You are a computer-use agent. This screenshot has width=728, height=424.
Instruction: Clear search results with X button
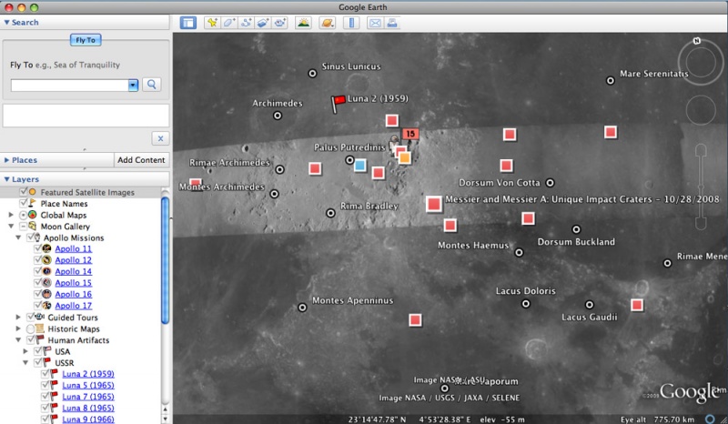(x=160, y=138)
